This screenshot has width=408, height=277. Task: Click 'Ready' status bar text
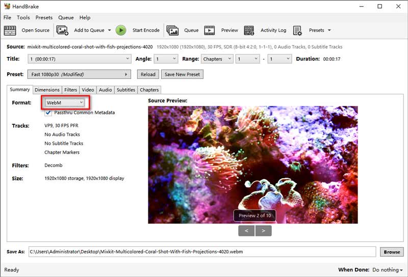coord(11,270)
